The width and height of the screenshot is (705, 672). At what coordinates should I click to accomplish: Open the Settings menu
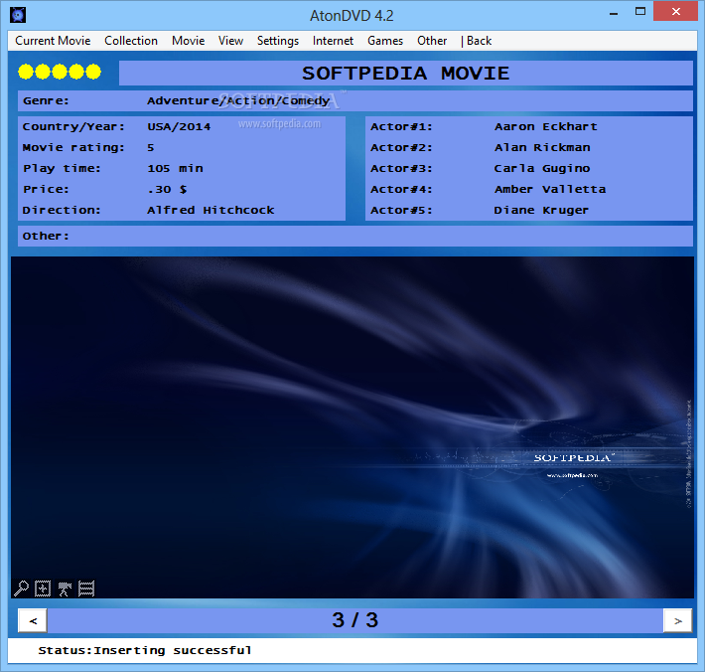(277, 41)
